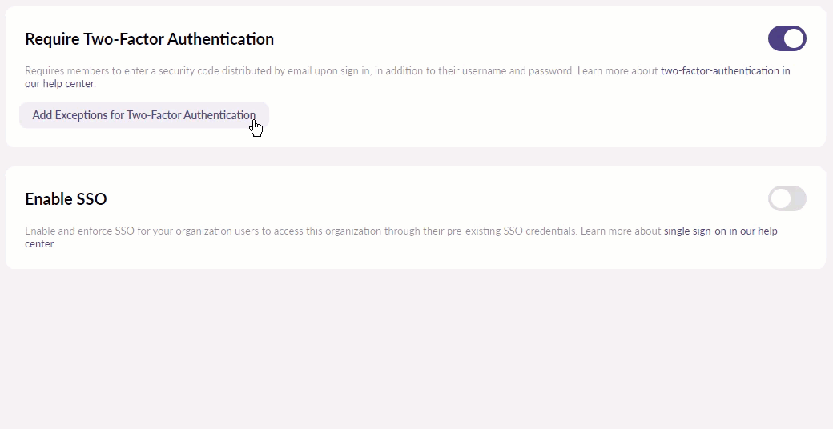Image resolution: width=833 pixels, height=429 pixels.
Task: Click empty page background below SSO card
Action: click(x=416, y=352)
